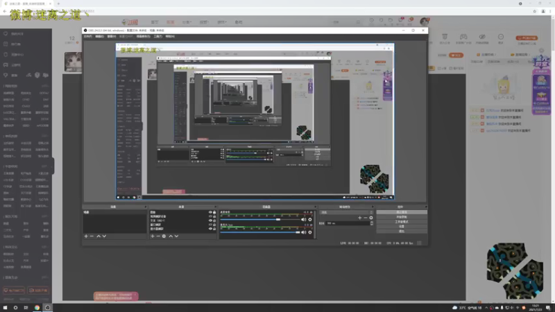Image resolution: width=555 pixels, height=312 pixels.
Task: Open 编辑(E) menu in OBS
Action: tap(99, 37)
